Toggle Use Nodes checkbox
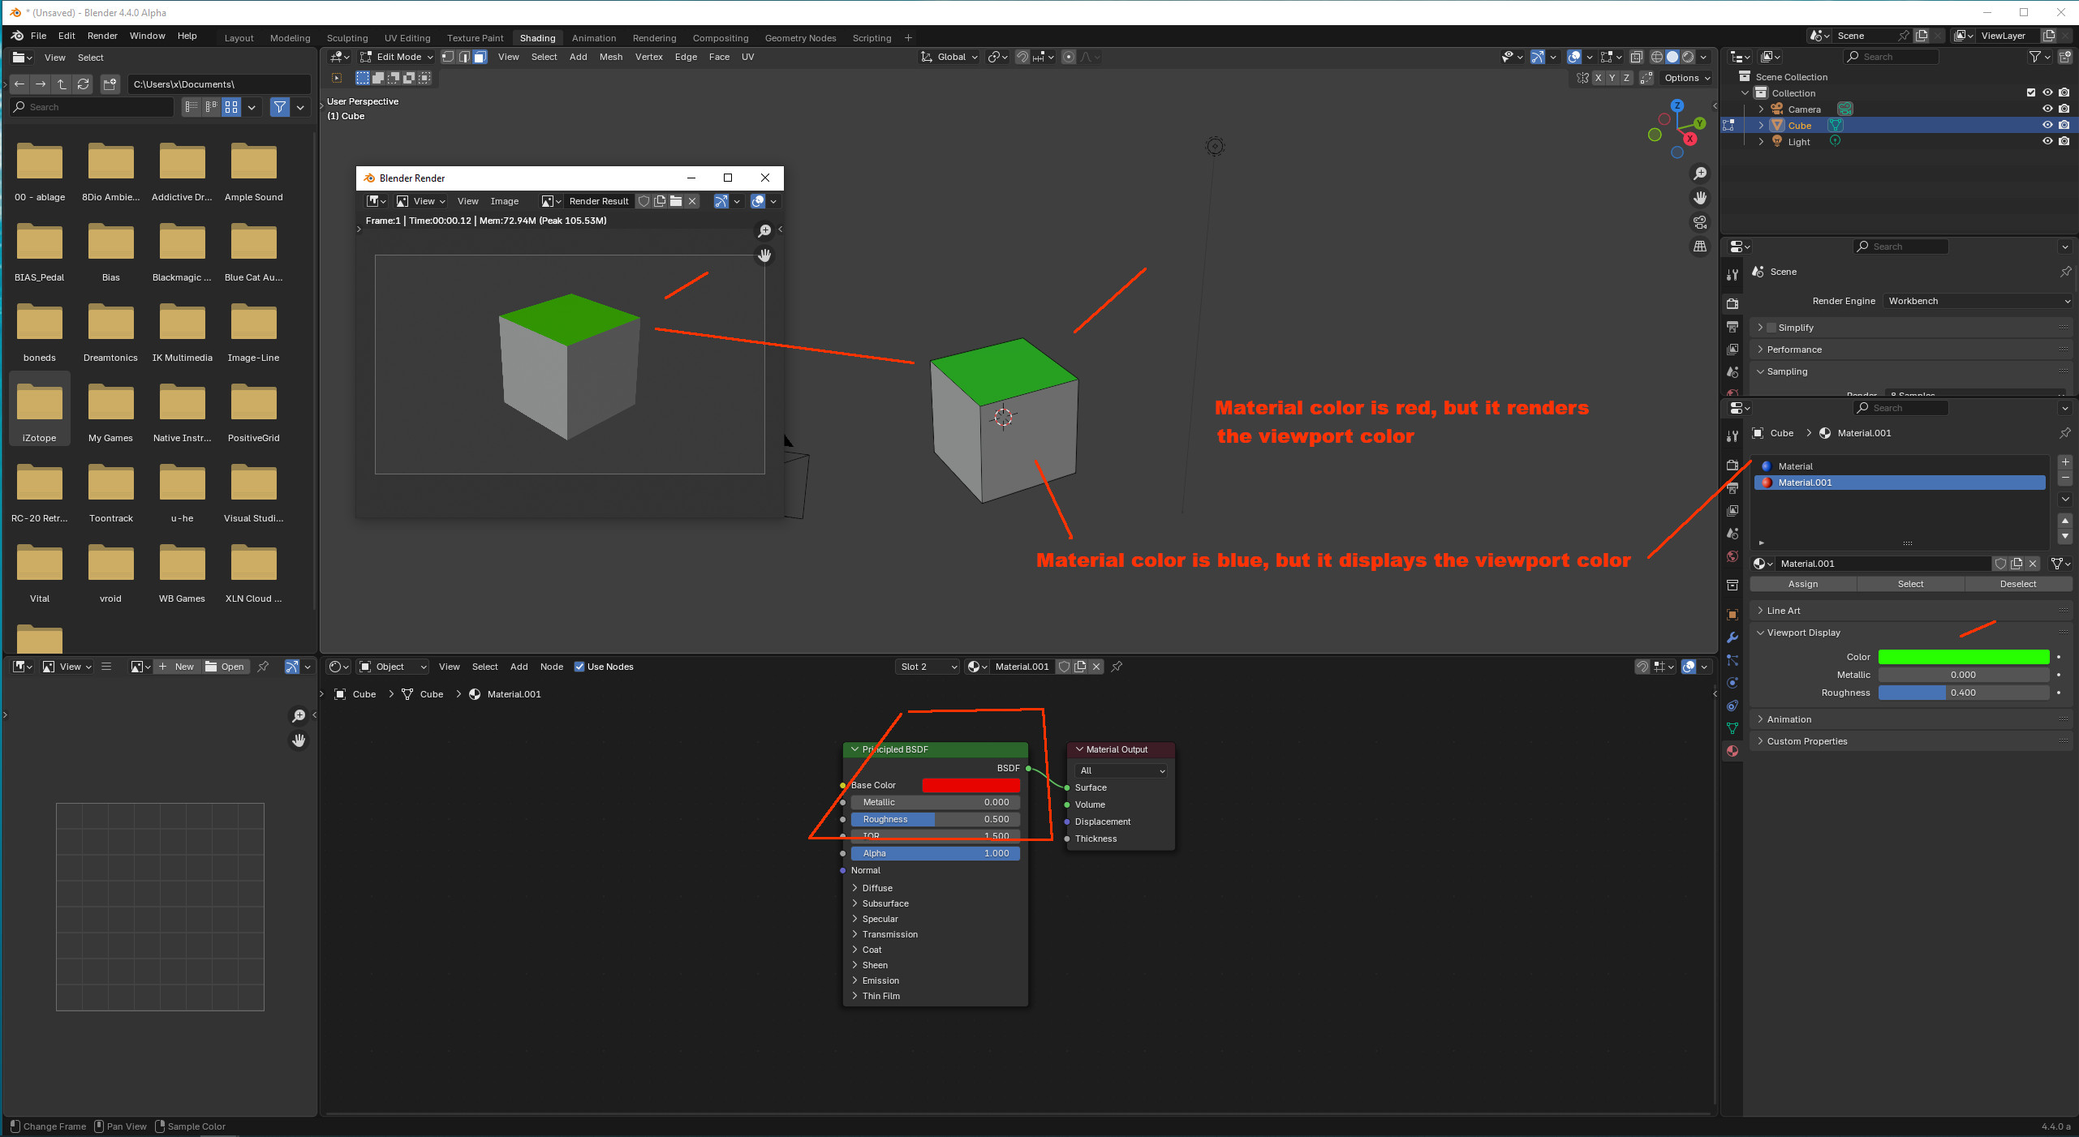The image size is (2079, 1137). coord(579,667)
